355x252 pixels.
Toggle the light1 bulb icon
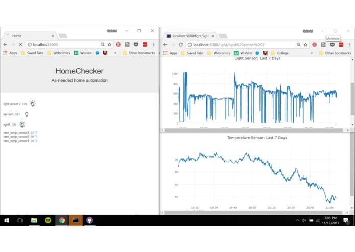(x=22, y=124)
